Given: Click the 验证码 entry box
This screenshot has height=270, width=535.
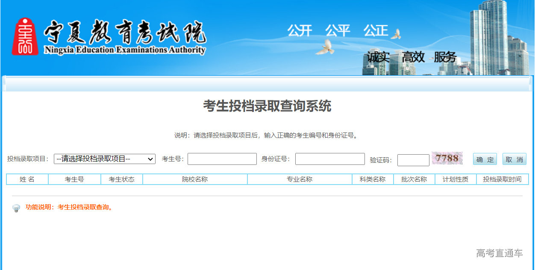Looking at the screenshot, I should click(413, 160).
